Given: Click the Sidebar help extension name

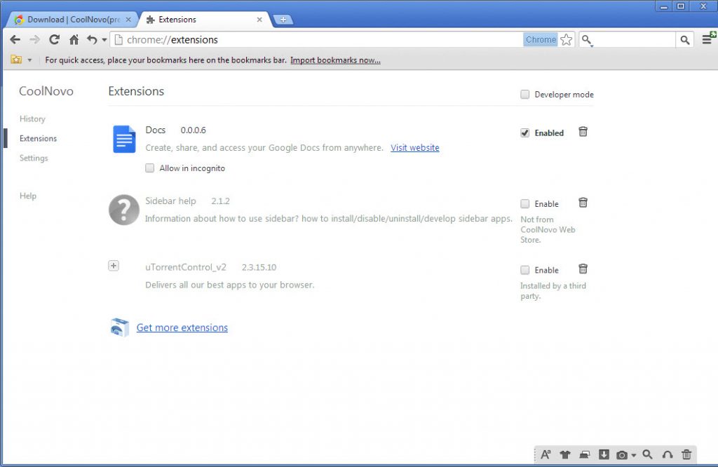Looking at the screenshot, I should 170,201.
